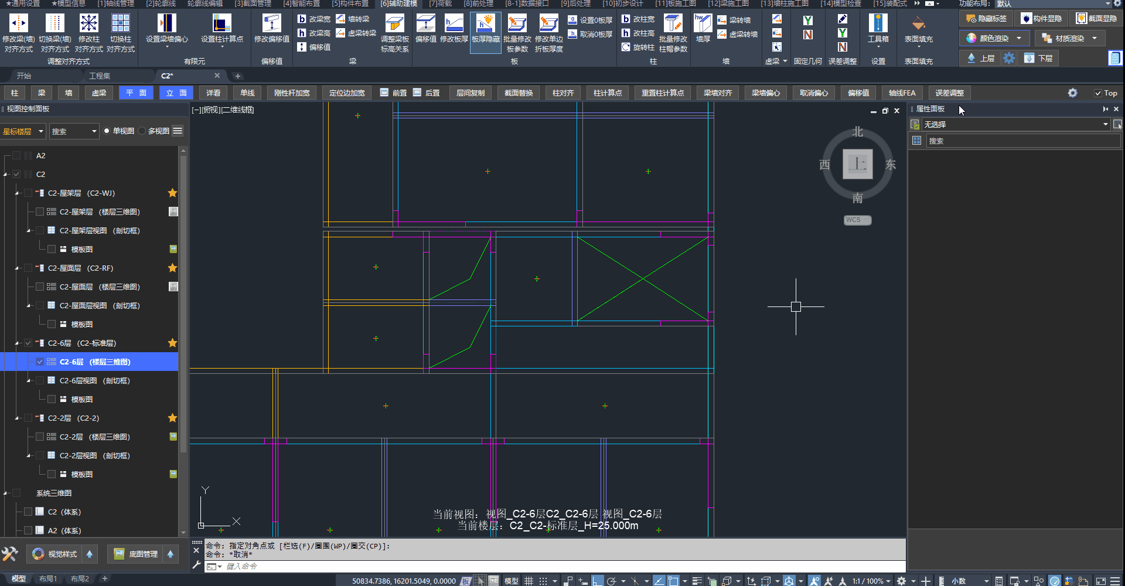Open the 无选择 property dropdown
The width and height of the screenshot is (1125, 586).
[1105, 124]
